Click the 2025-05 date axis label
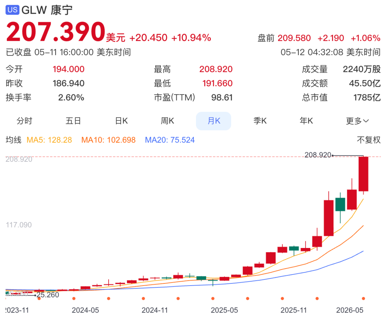 coord(224,310)
